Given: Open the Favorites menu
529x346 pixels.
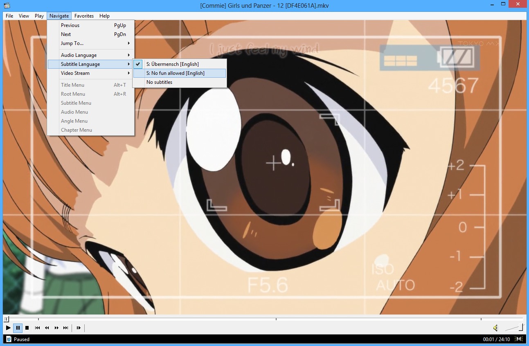Looking at the screenshot, I should [84, 16].
